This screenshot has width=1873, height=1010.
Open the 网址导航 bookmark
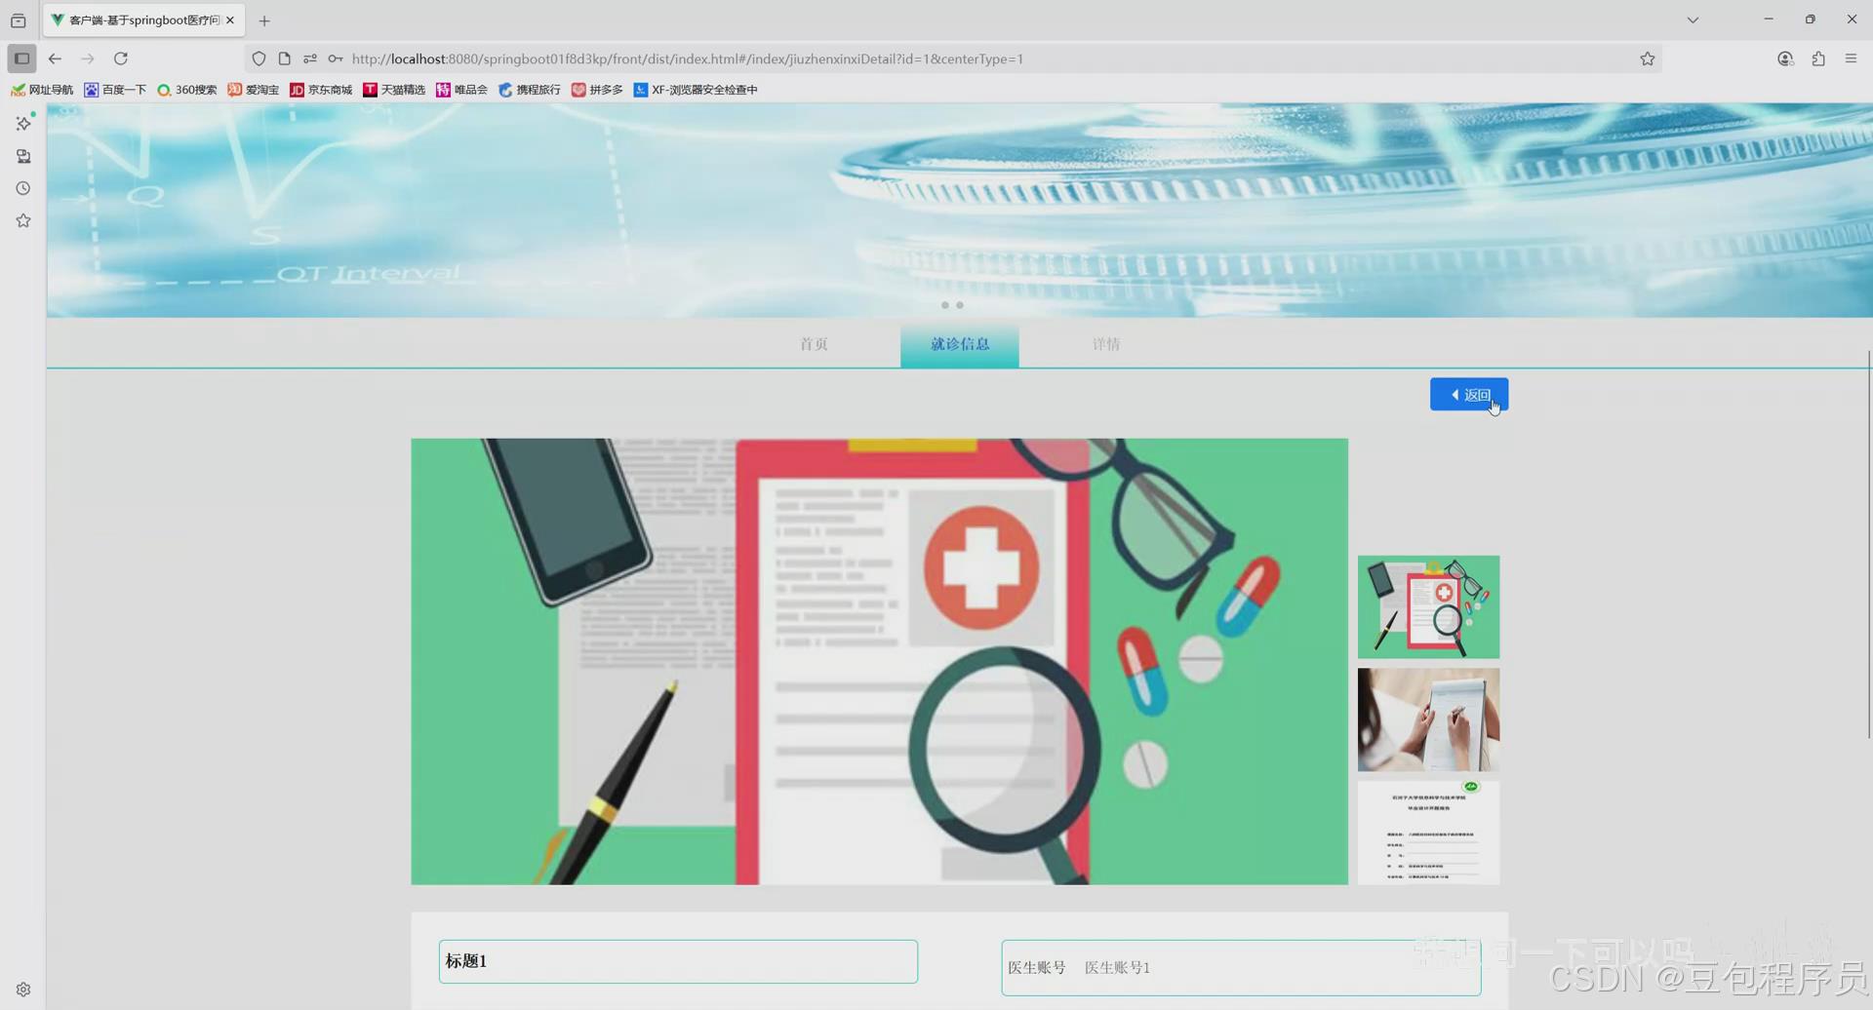pyautogui.click(x=42, y=90)
